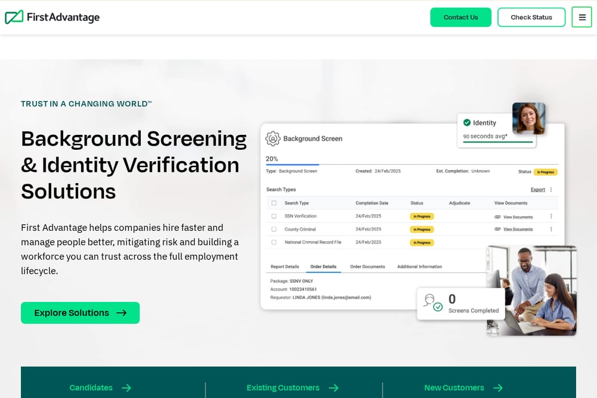Click the First Advantage logo
Image resolution: width=597 pixels, height=398 pixels.
coord(52,17)
